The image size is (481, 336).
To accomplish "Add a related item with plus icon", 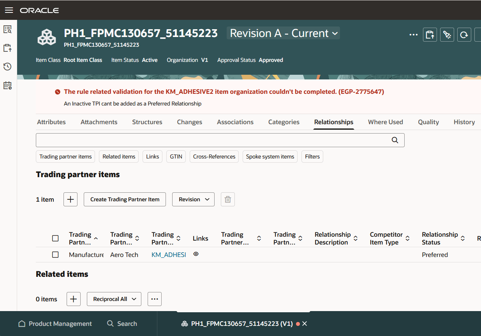I will [74, 299].
